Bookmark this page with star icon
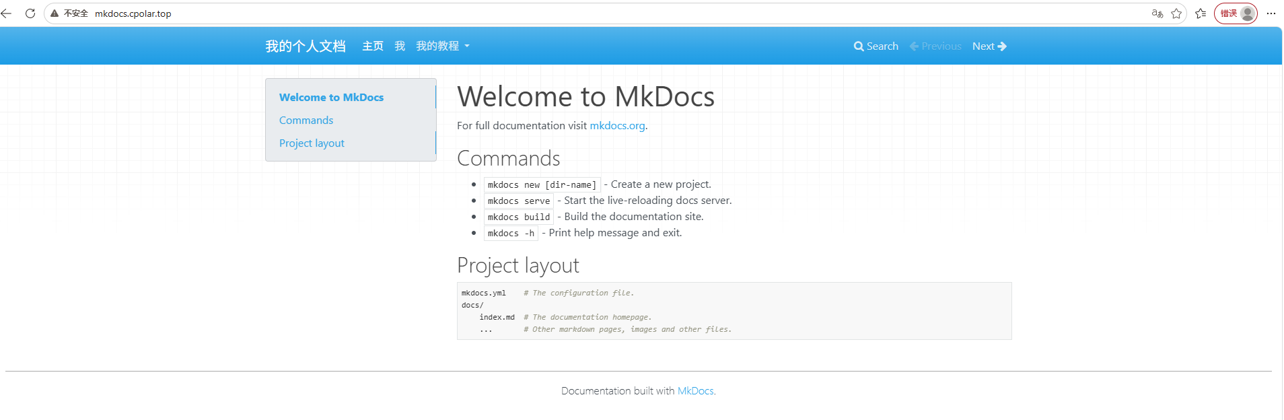The image size is (1284, 420). coord(1176,13)
